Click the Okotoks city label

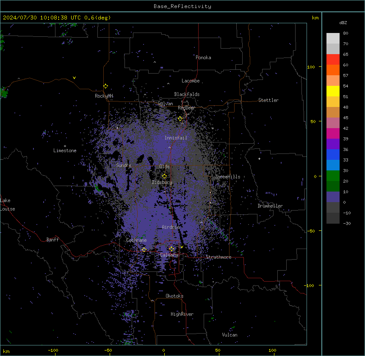click(x=174, y=296)
